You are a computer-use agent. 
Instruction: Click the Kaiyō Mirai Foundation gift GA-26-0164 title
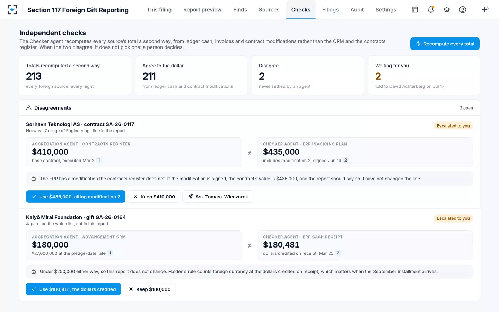[x=76, y=217]
